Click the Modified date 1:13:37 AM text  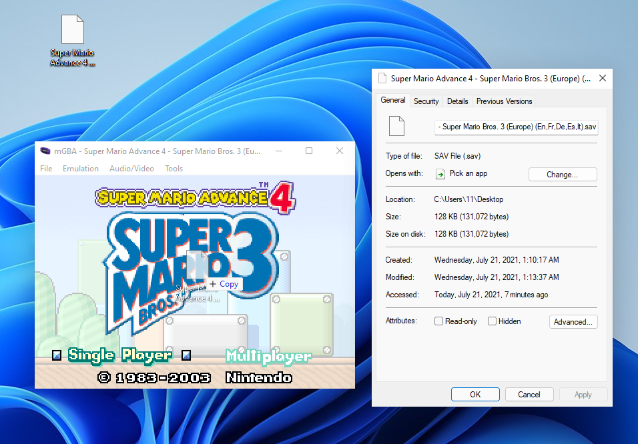click(x=497, y=277)
